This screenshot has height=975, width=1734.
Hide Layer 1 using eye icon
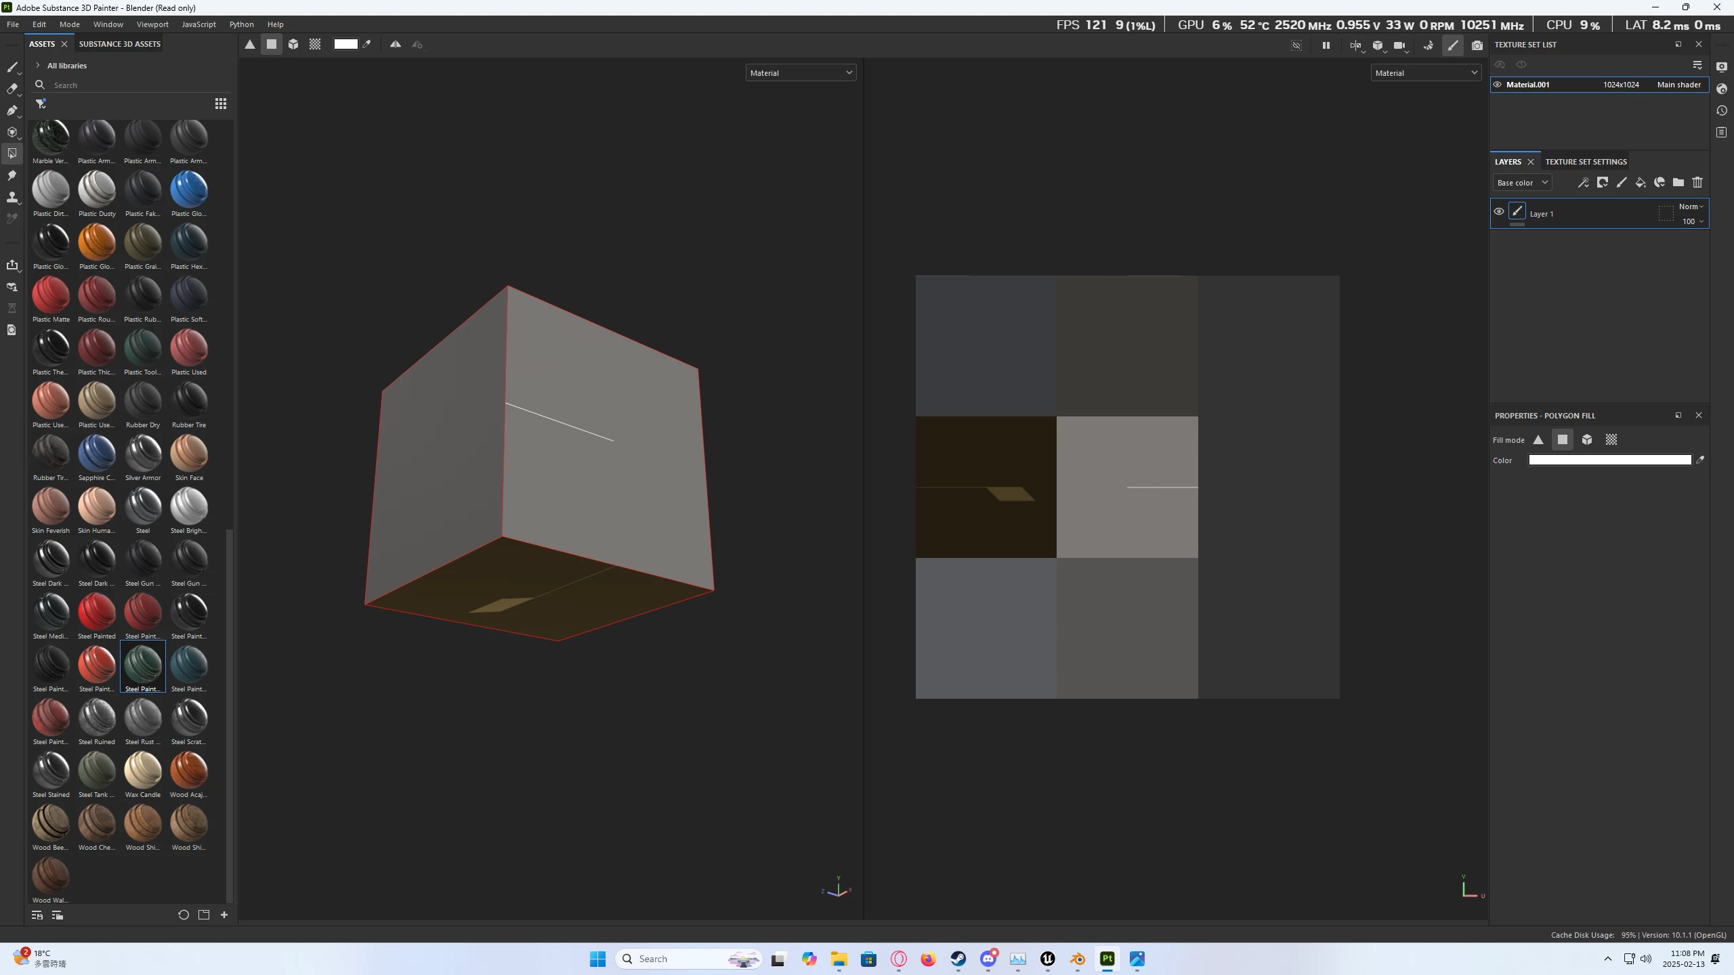tap(1499, 212)
